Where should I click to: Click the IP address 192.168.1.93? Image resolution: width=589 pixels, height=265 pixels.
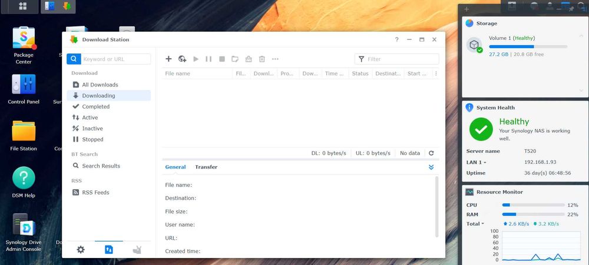tap(540, 162)
